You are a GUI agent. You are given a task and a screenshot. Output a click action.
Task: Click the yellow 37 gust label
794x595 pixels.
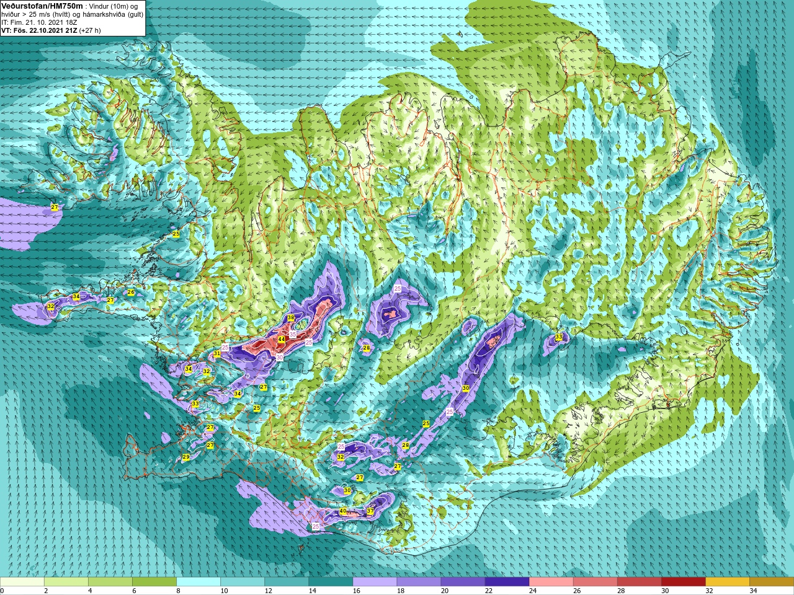point(370,511)
